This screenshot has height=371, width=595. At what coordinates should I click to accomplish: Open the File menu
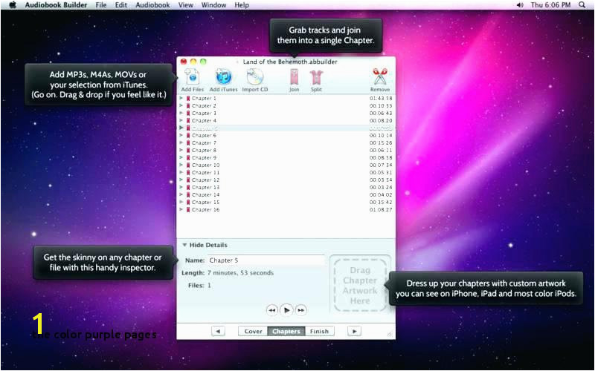[101, 5]
